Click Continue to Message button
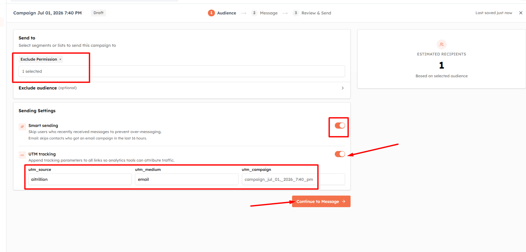This screenshot has height=252, width=526. click(x=321, y=201)
